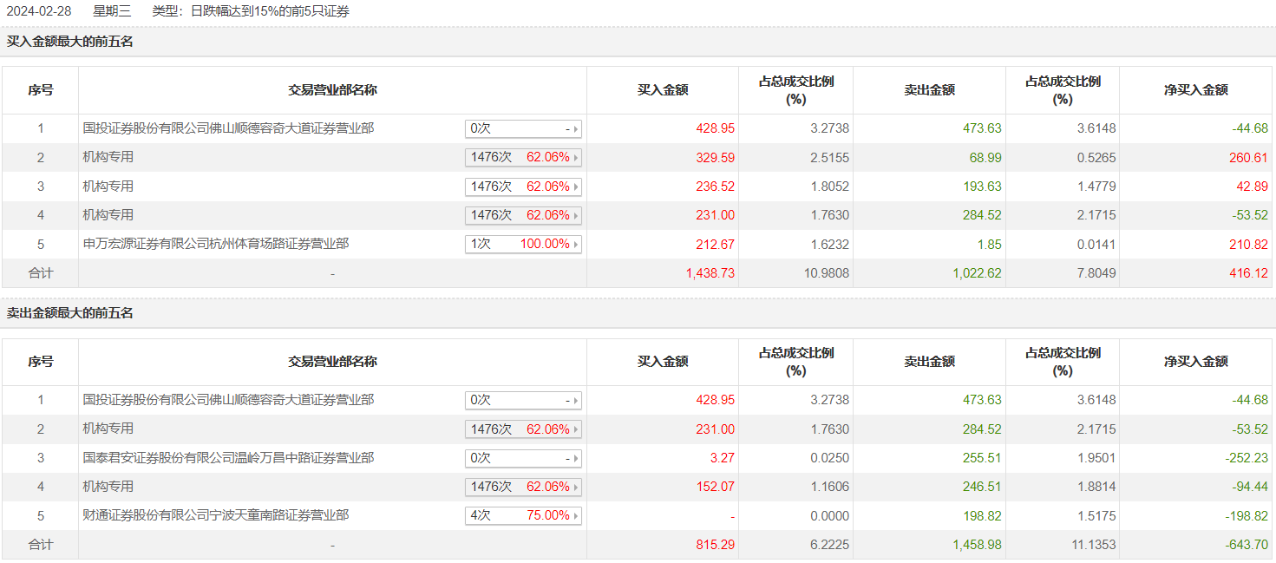Click 机构专用 in buy-table row 2

click(108, 157)
